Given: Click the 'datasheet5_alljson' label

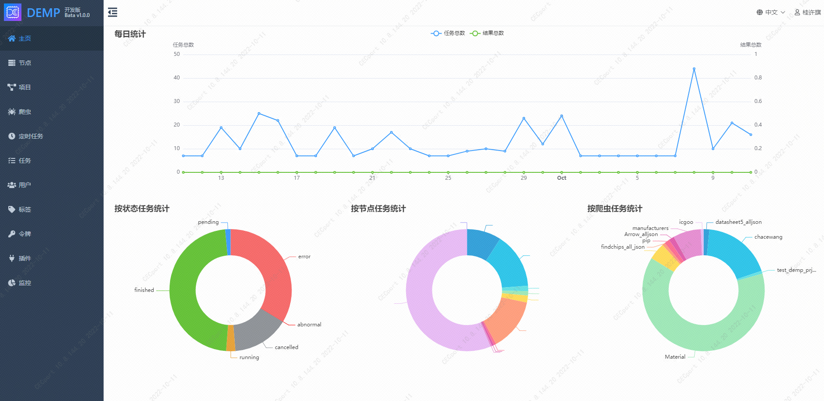Looking at the screenshot, I should point(738,222).
